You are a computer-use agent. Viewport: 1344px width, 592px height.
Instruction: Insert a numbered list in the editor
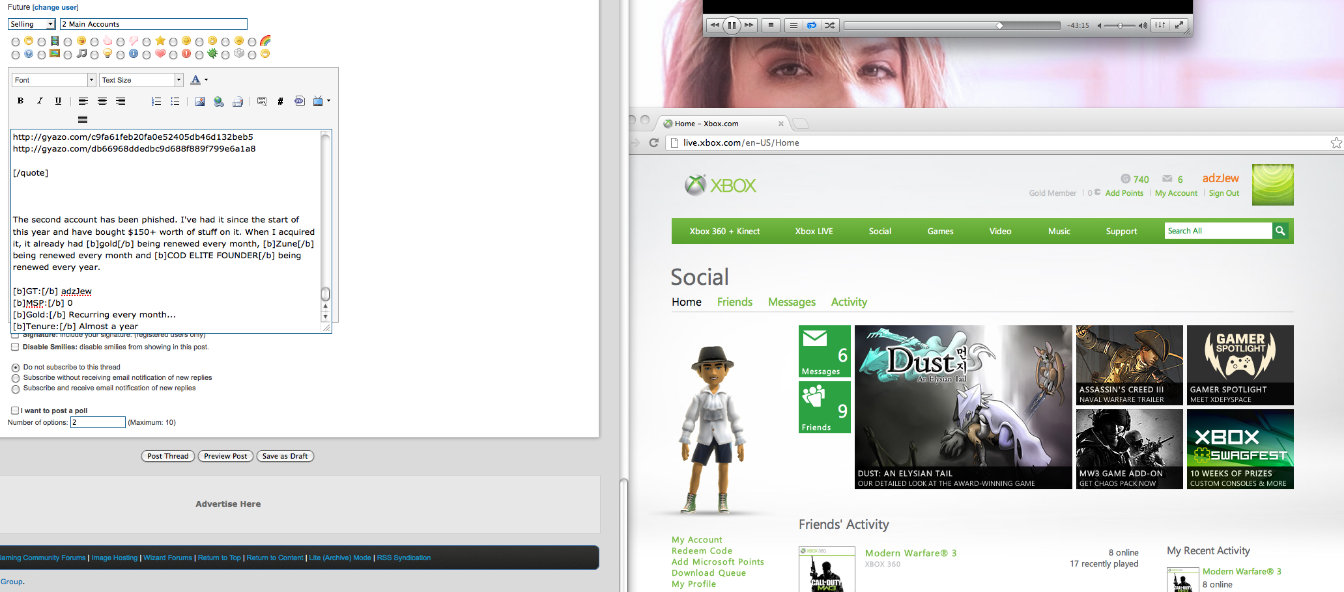pos(156,101)
